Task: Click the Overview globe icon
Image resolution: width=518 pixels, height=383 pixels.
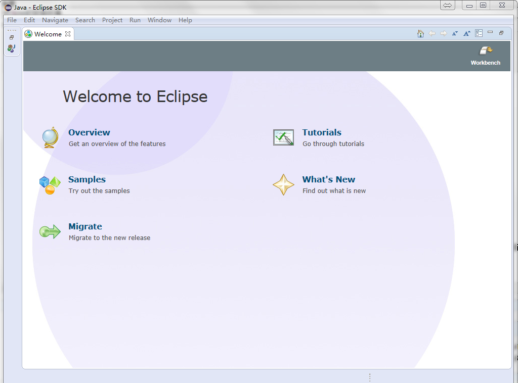Action: 50,137
